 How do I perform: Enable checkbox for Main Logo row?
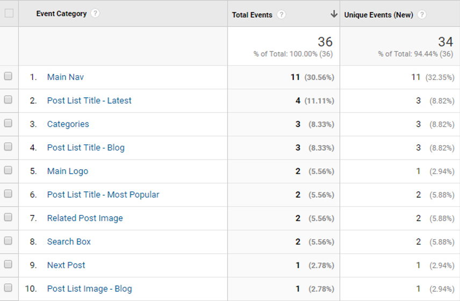coord(8,170)
